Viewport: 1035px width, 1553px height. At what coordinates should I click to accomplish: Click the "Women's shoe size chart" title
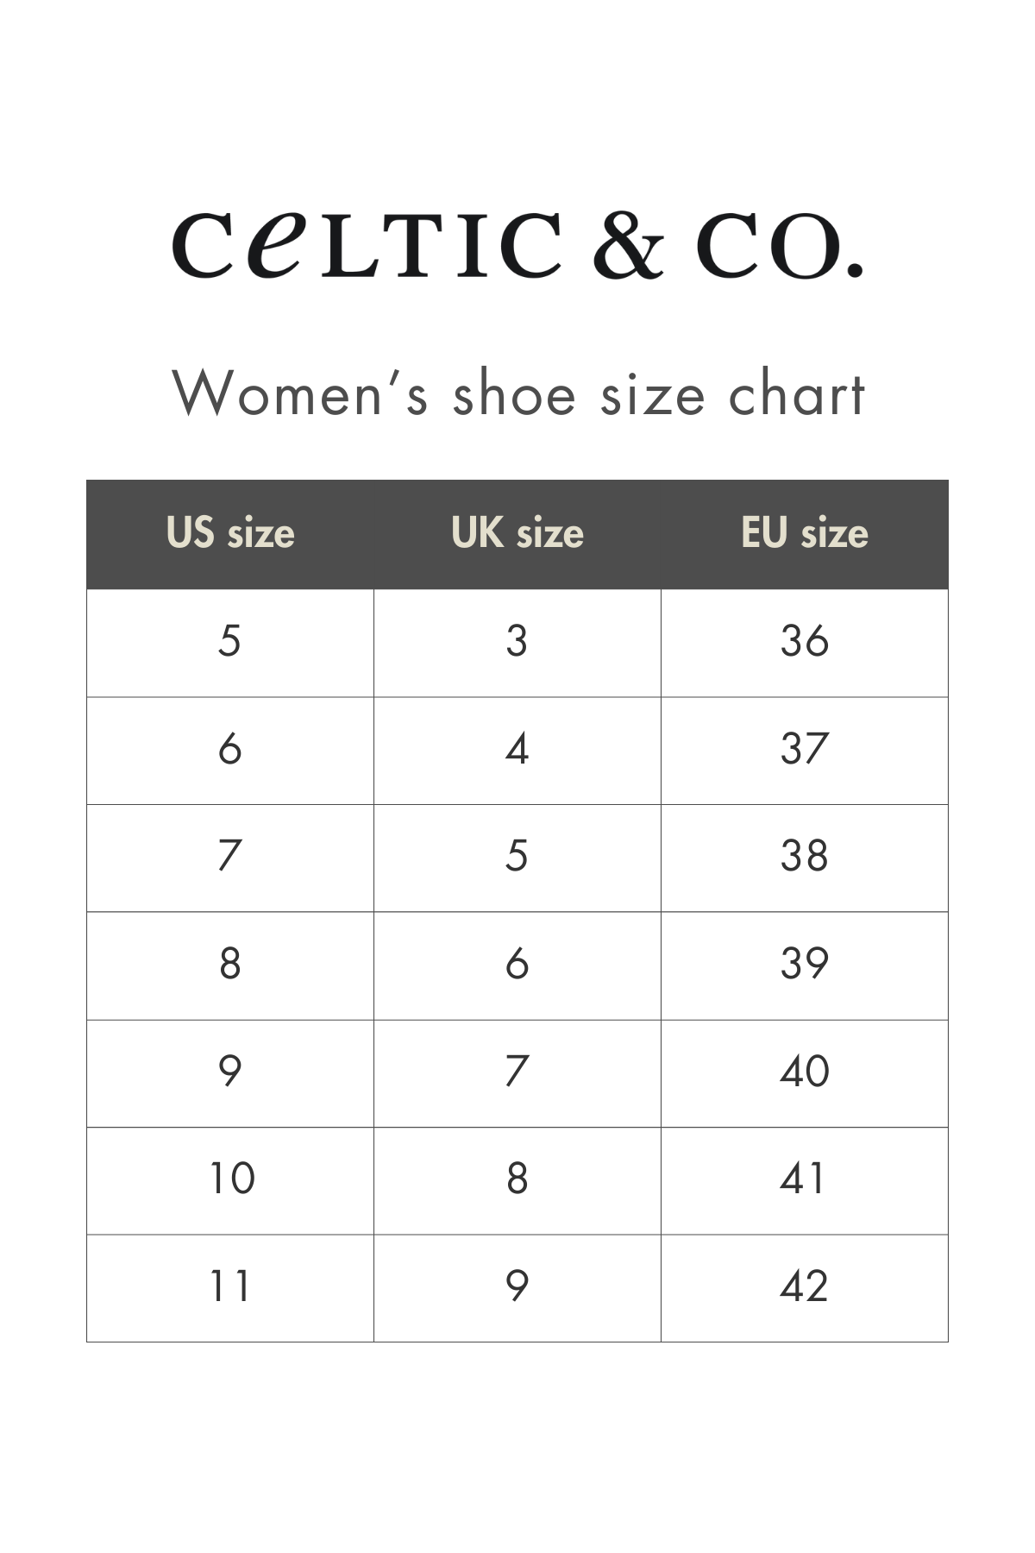517,393
